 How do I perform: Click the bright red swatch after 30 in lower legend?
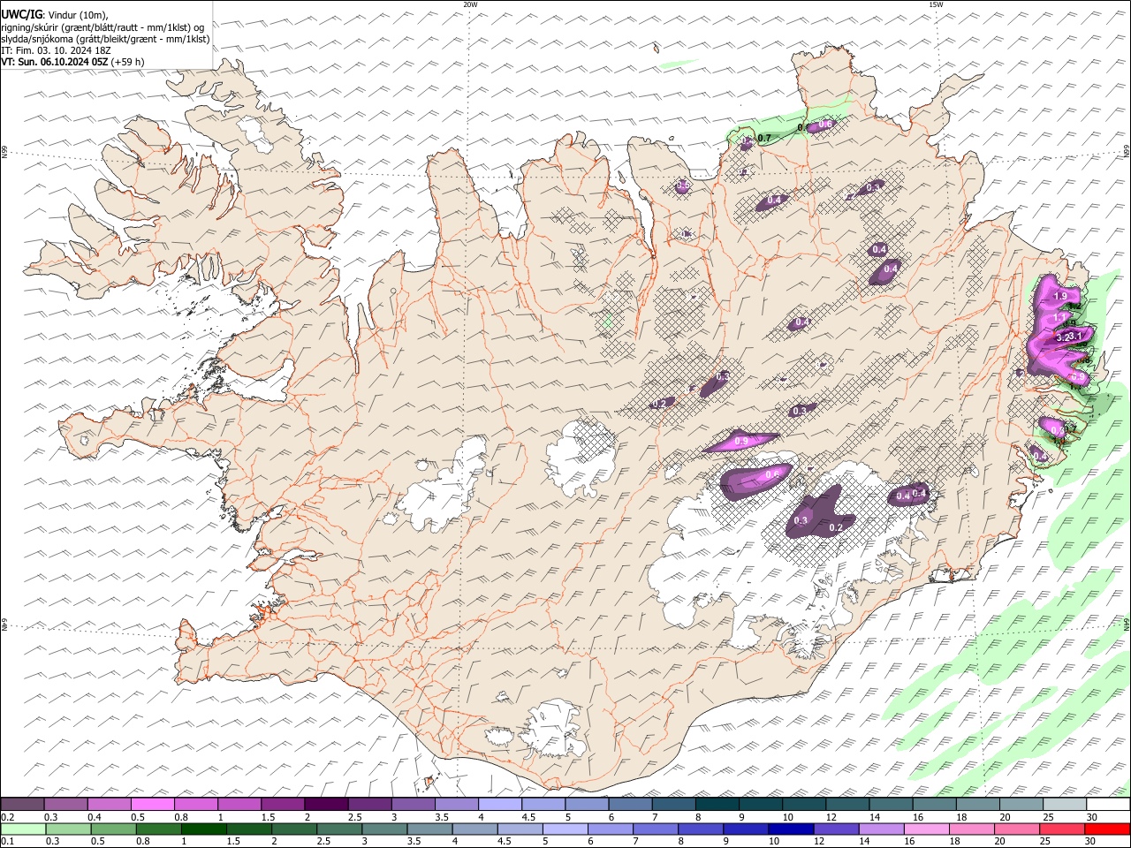point(1106,829)
